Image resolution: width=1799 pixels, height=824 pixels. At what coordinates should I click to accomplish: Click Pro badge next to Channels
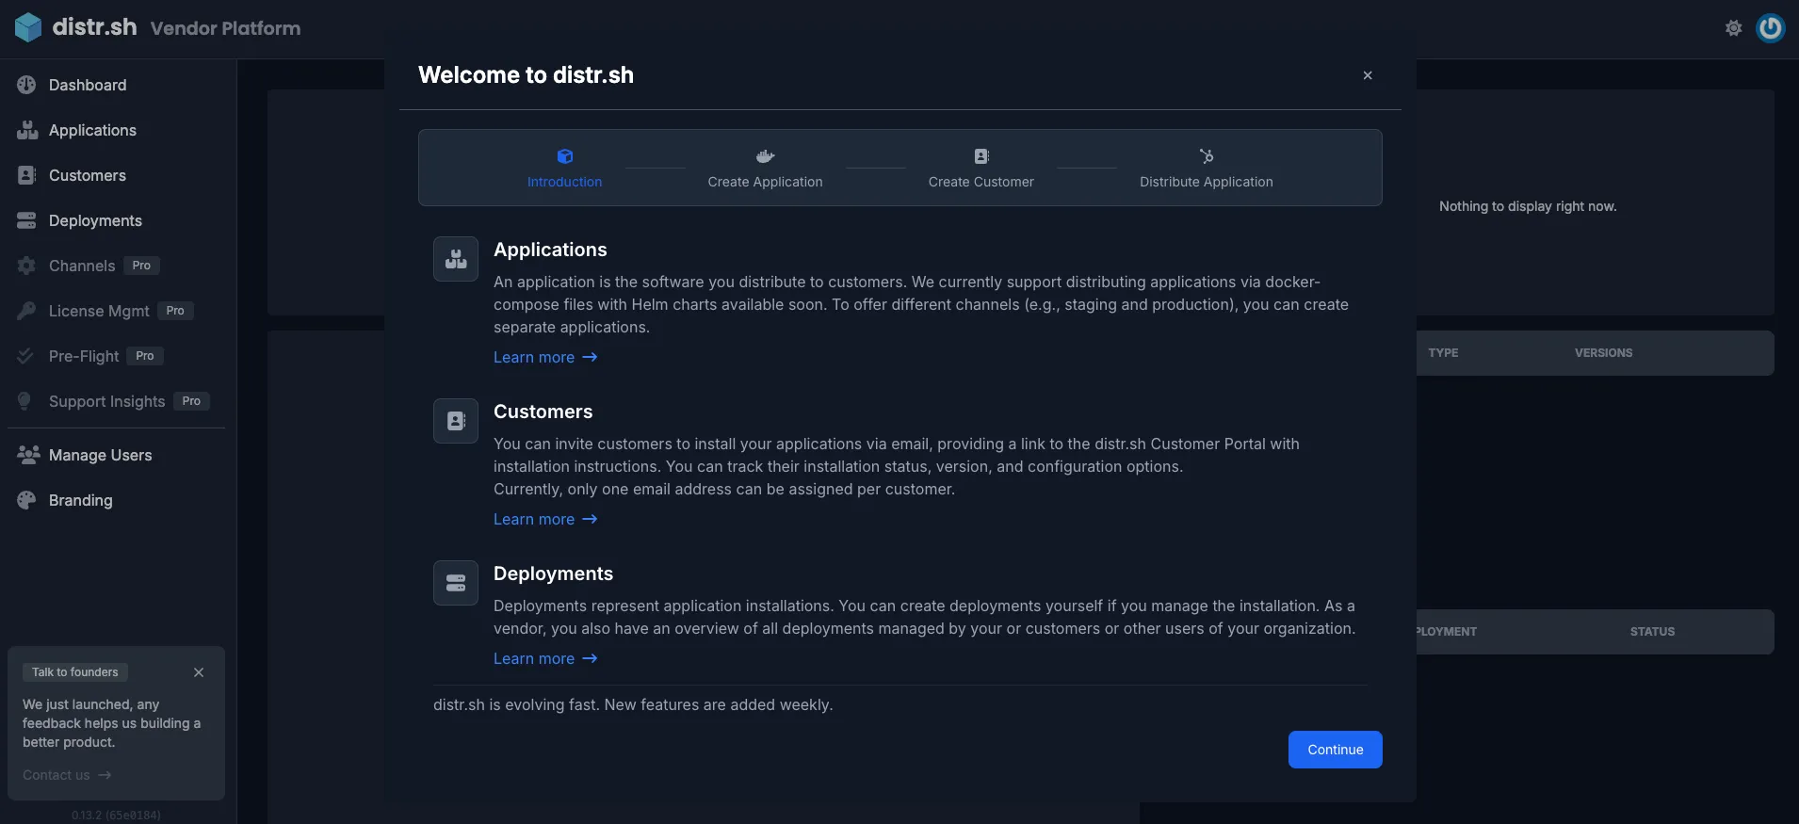pyautogui.click(x=141, y=266)
